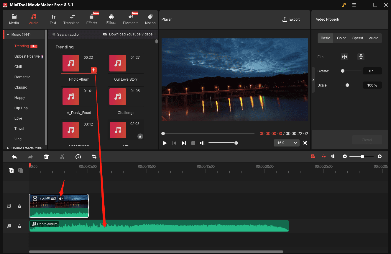
Task: Select the split scissors tool
Action: coord(62,157)
